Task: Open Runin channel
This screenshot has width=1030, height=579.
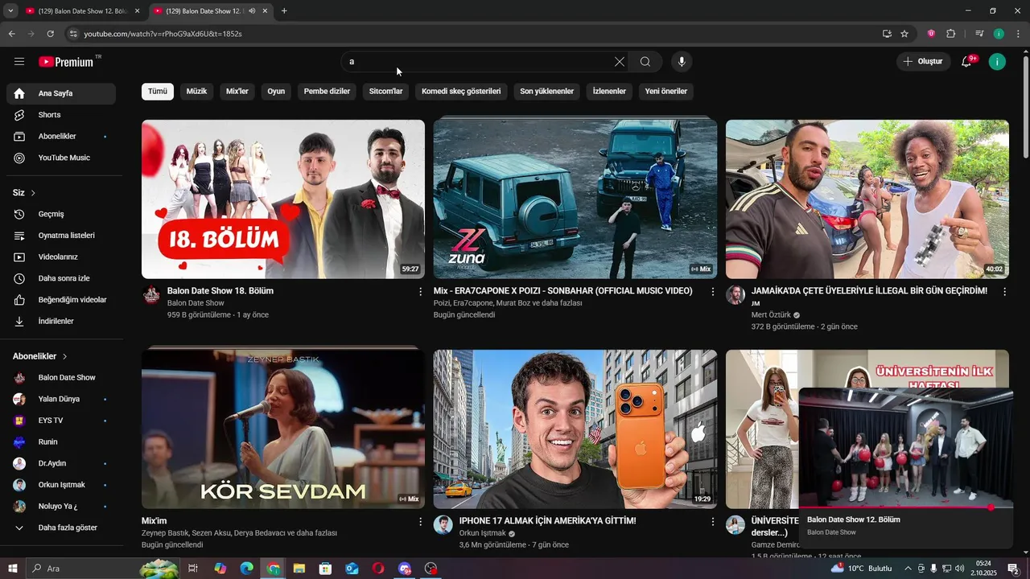Action: click(61, 441)
